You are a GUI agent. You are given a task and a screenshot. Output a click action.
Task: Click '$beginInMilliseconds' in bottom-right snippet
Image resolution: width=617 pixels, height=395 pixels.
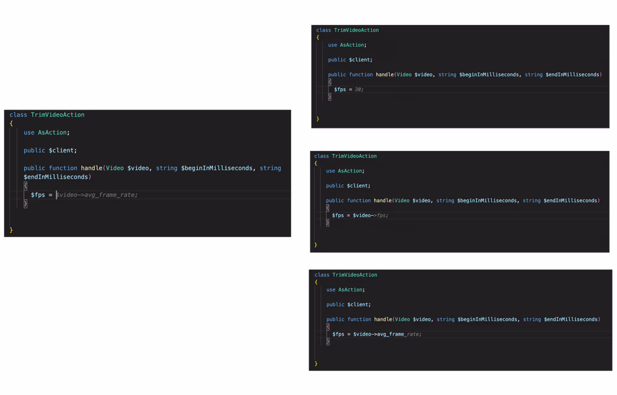(x=487, y=320)
